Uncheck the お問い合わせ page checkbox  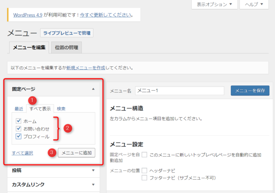point(19,129)
